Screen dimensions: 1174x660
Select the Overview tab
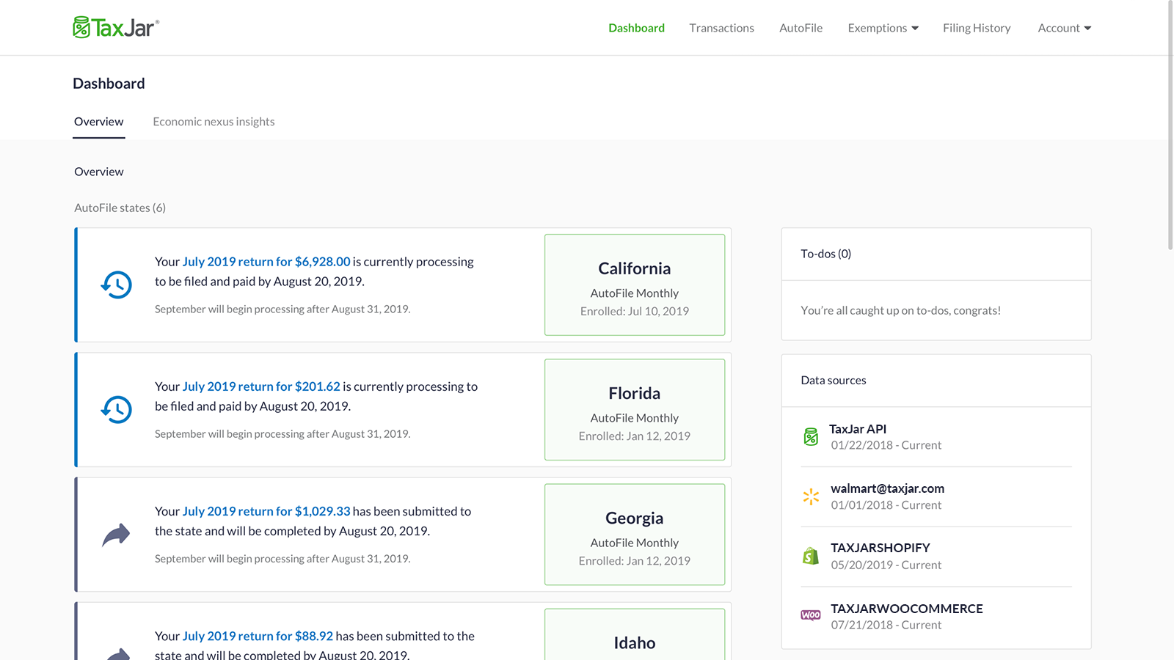tap(99, 122)
